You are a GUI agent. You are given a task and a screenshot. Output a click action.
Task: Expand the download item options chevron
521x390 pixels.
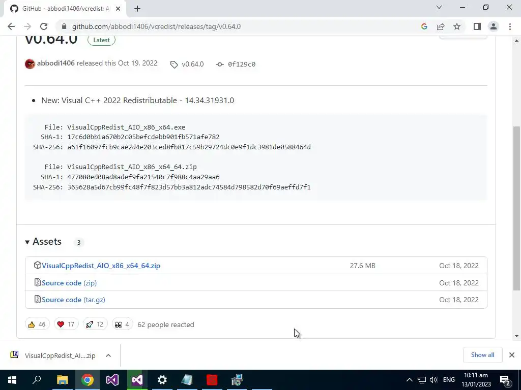[108, 355]
